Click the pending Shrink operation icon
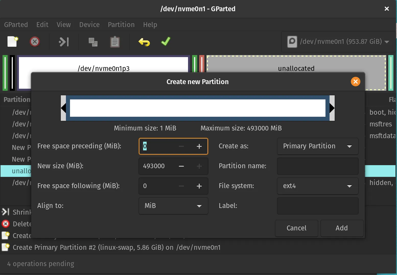The width and height of the screenshot is (397, 275). tap(5, 212)
